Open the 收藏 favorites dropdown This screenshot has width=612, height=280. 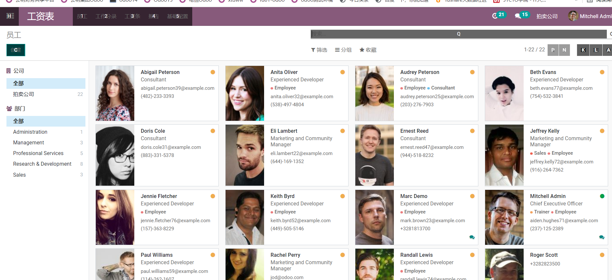click(368, 50)
